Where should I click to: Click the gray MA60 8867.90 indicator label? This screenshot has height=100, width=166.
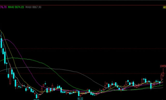[x=33, y=7]
